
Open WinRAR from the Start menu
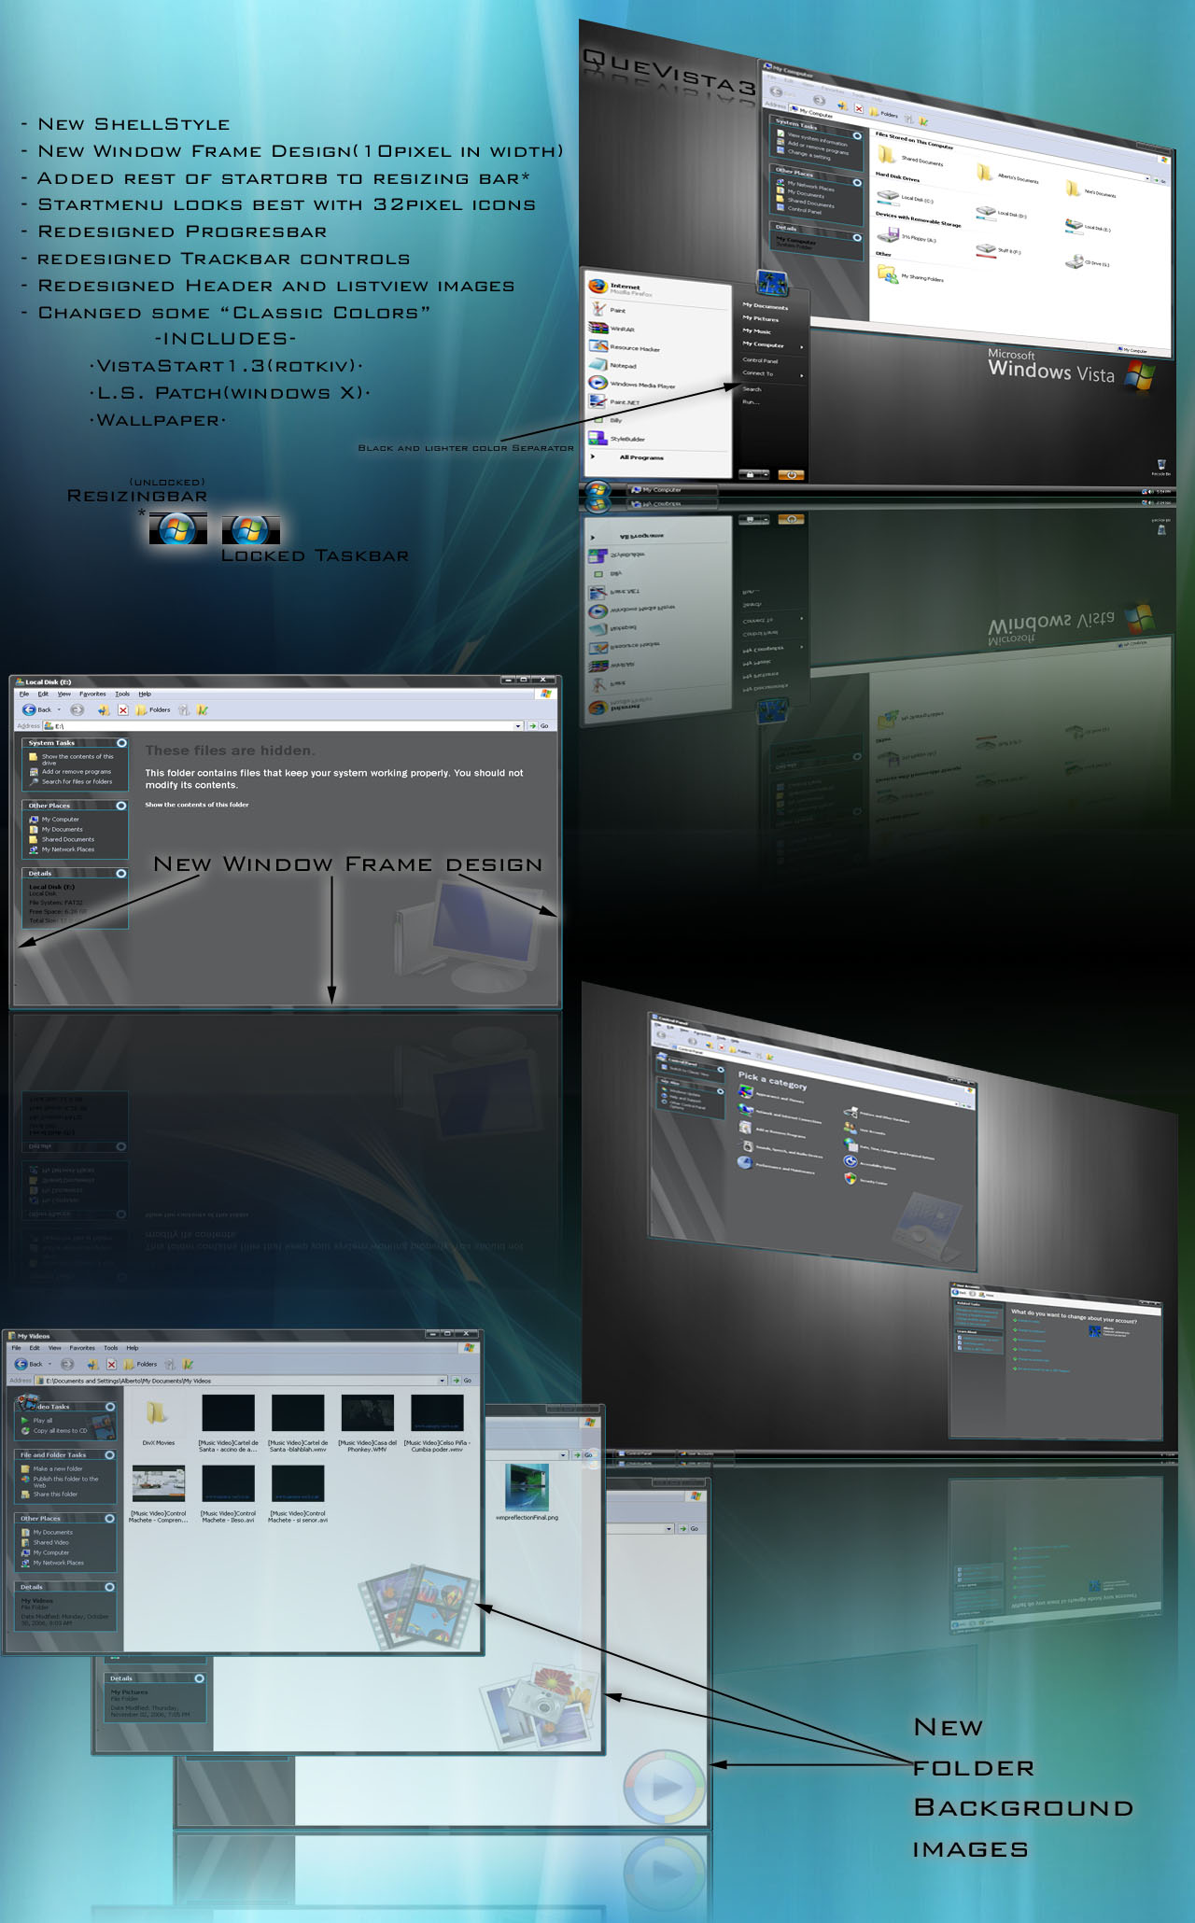(613, 329)
